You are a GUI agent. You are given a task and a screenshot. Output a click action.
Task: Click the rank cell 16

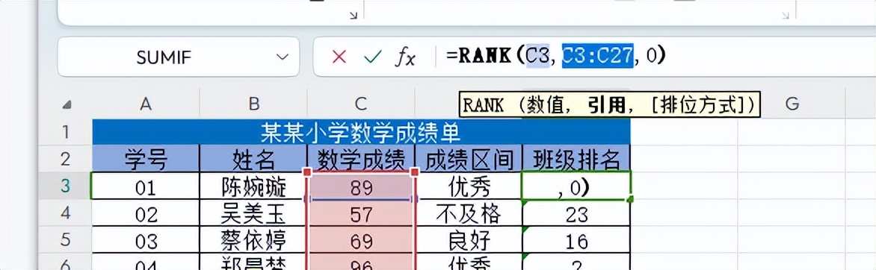(576, 240)
